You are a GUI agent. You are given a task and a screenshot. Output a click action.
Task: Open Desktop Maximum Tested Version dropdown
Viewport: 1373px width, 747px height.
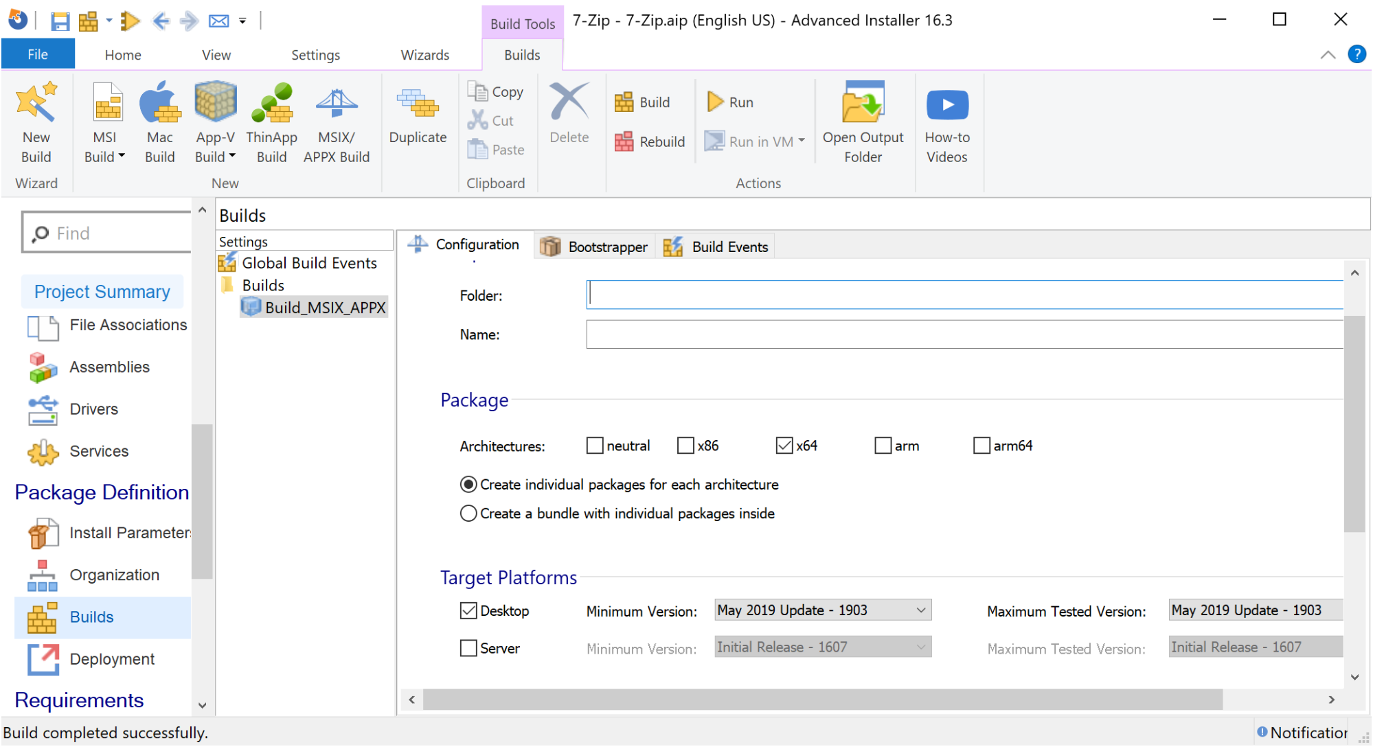[x=1256, y=610]
